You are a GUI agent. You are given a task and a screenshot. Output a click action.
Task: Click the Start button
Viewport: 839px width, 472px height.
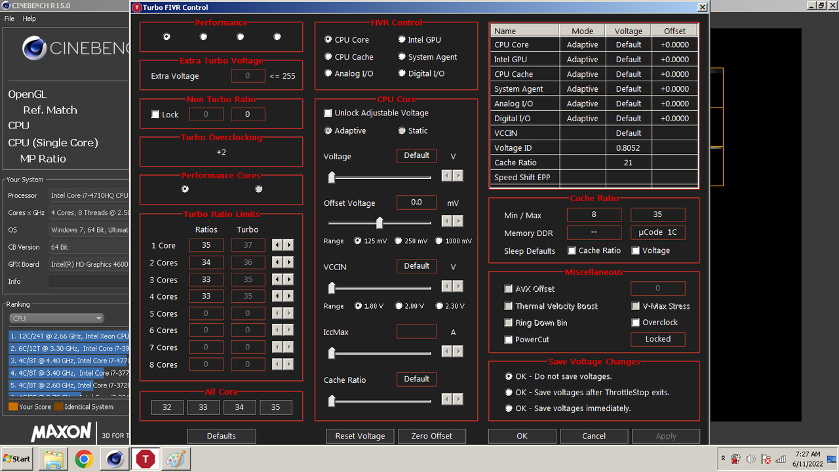pyautogui.click(x=18, y=459)
